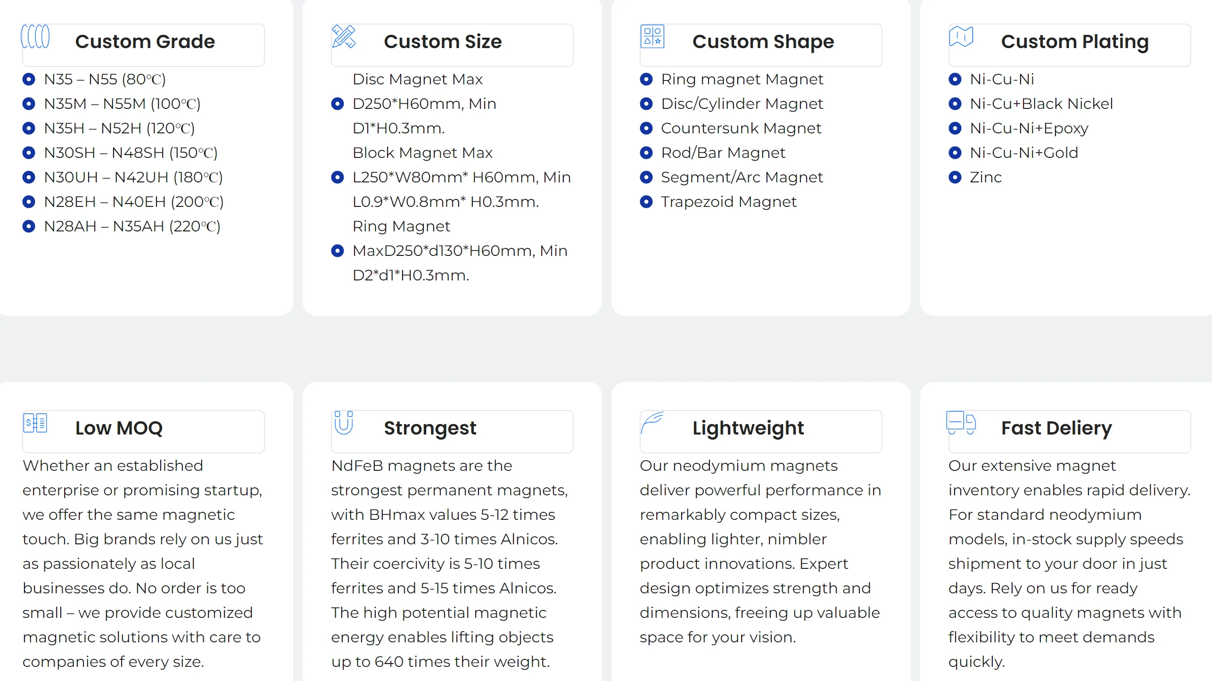This screenshot has height=681, width=1212.
Task: Click the horseshoe magnet Strongest icon
Action: coord(344,423)
